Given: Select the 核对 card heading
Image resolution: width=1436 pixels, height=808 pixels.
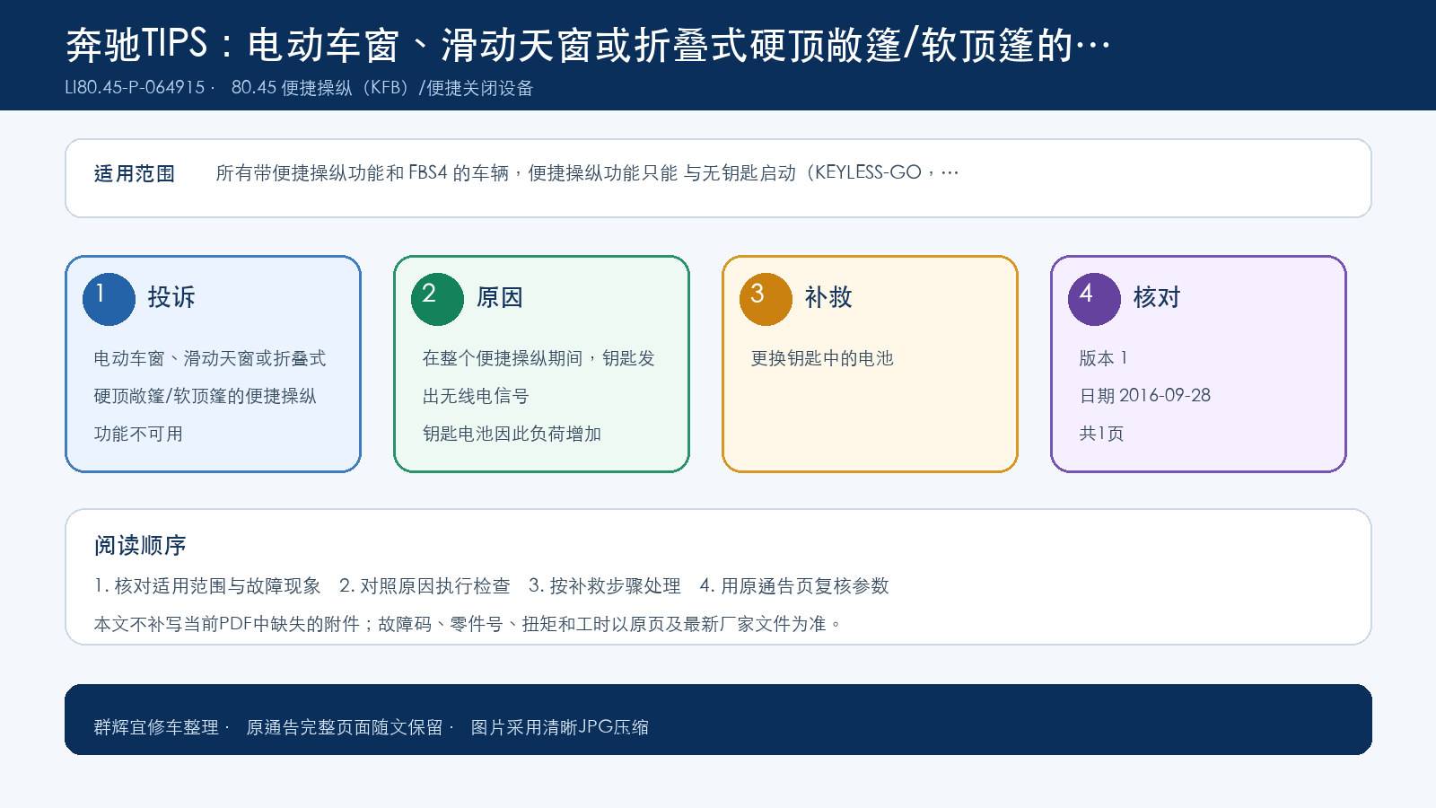Looking at the screenshot, I should click(x=1157, y=297).
